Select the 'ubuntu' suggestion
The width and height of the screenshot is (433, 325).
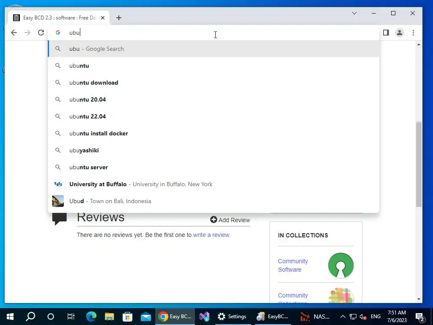click(x=214, y=66)
